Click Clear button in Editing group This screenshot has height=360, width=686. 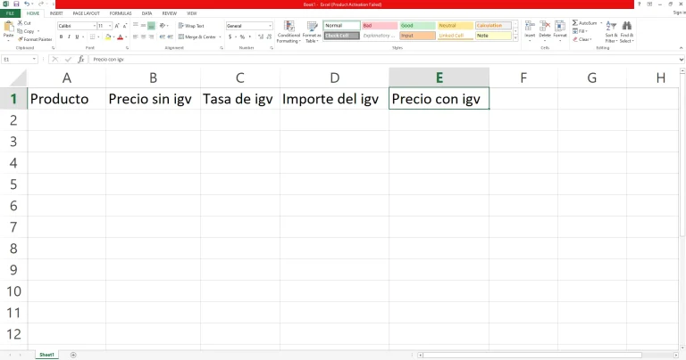582,39
